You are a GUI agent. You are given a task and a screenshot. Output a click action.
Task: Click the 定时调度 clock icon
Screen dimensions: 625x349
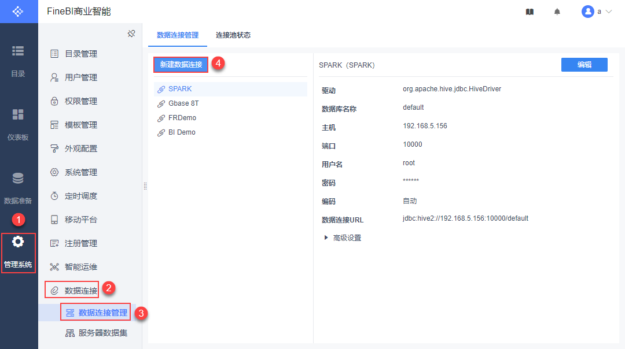pyautogui.click(x=54, y=196)
